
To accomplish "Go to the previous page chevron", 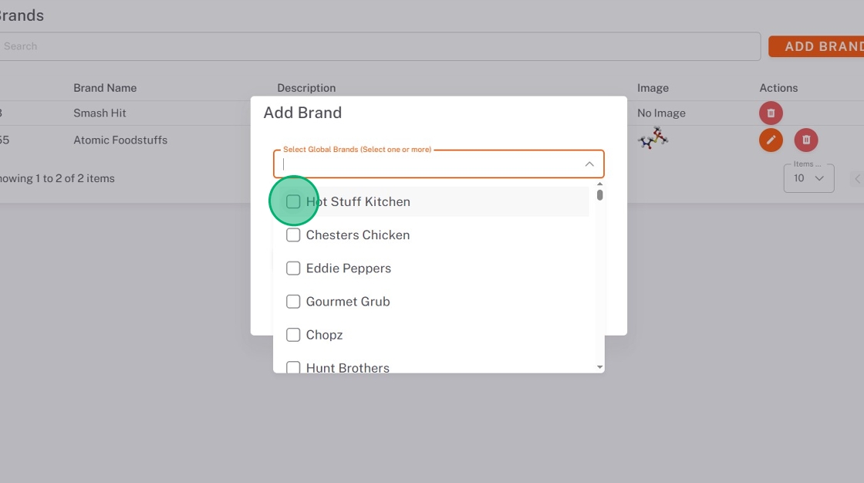I will point(857,179).
